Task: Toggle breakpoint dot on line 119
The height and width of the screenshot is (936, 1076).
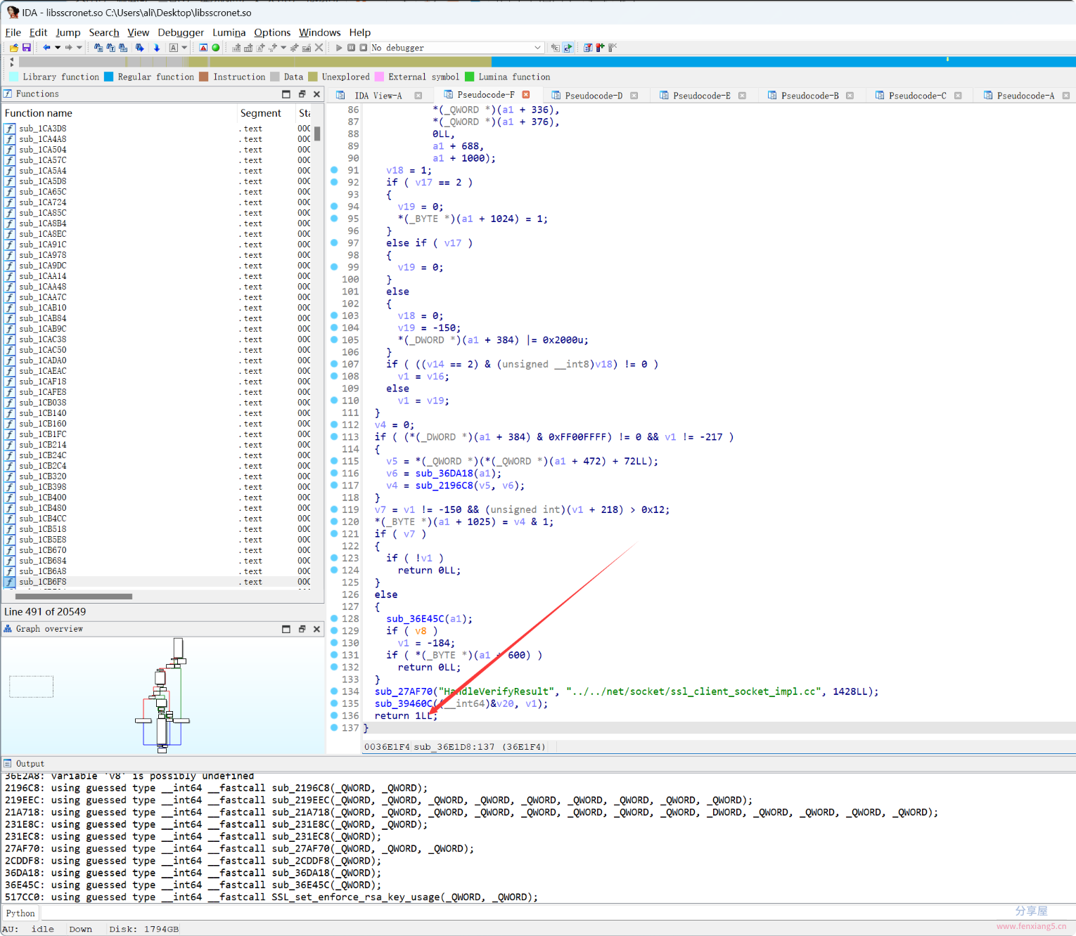Action: [x=334, y=509]
